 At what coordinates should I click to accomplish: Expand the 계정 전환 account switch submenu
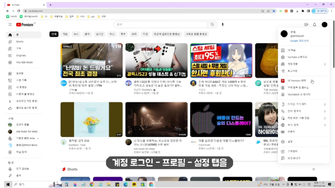[x=303, y=64]
